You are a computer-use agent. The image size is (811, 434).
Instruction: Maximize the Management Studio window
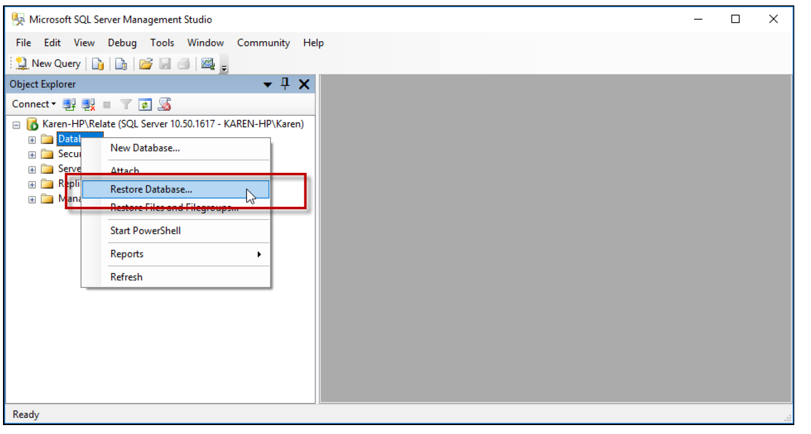point(735,19)
